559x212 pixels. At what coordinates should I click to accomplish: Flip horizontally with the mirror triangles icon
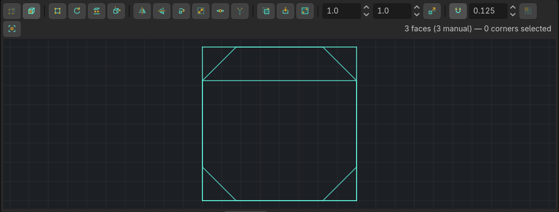point(142,11)
